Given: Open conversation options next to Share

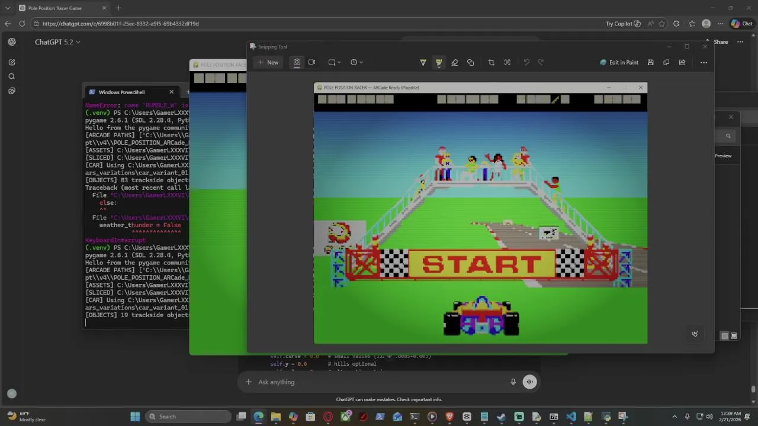Looking at the screenshot, I should (740, 42).
